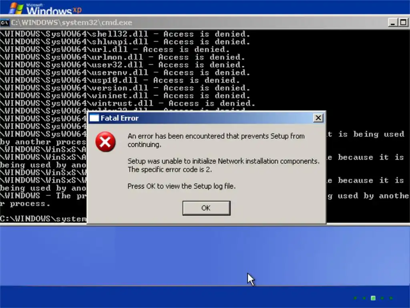Maximize the cmd.exe window
The width and height of the screenshot is (410, 308).
(x=403, y=22)
